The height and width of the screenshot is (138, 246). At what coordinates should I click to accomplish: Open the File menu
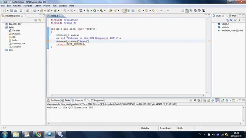tap(3, 6)
